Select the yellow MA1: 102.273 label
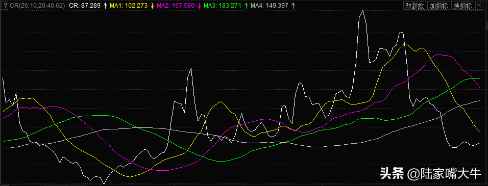Image resolution: width=488 pixels, height=186 pixels. coord(129,6)
